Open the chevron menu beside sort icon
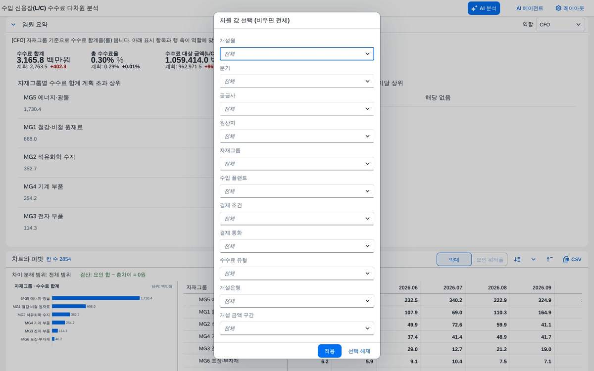 tap(534, 259)
